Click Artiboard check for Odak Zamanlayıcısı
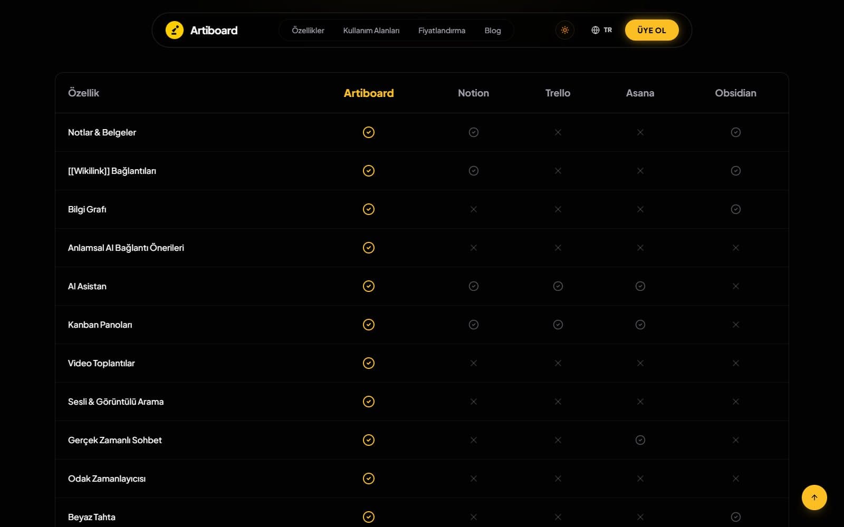 click(369, 479)
